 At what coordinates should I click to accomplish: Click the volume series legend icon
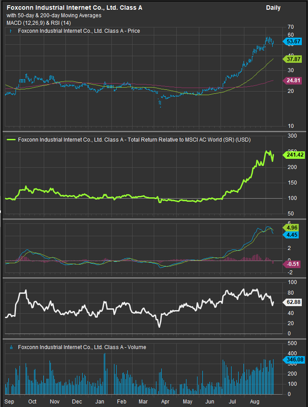(x=11, y=347)
